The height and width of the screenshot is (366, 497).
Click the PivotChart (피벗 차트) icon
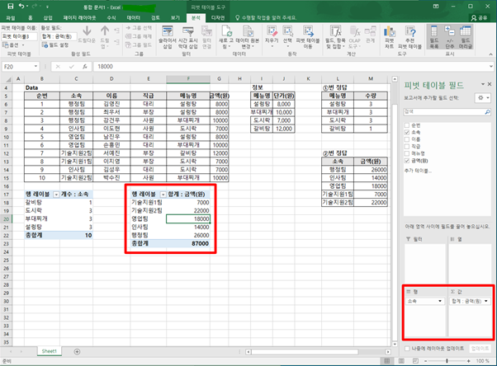389,37
